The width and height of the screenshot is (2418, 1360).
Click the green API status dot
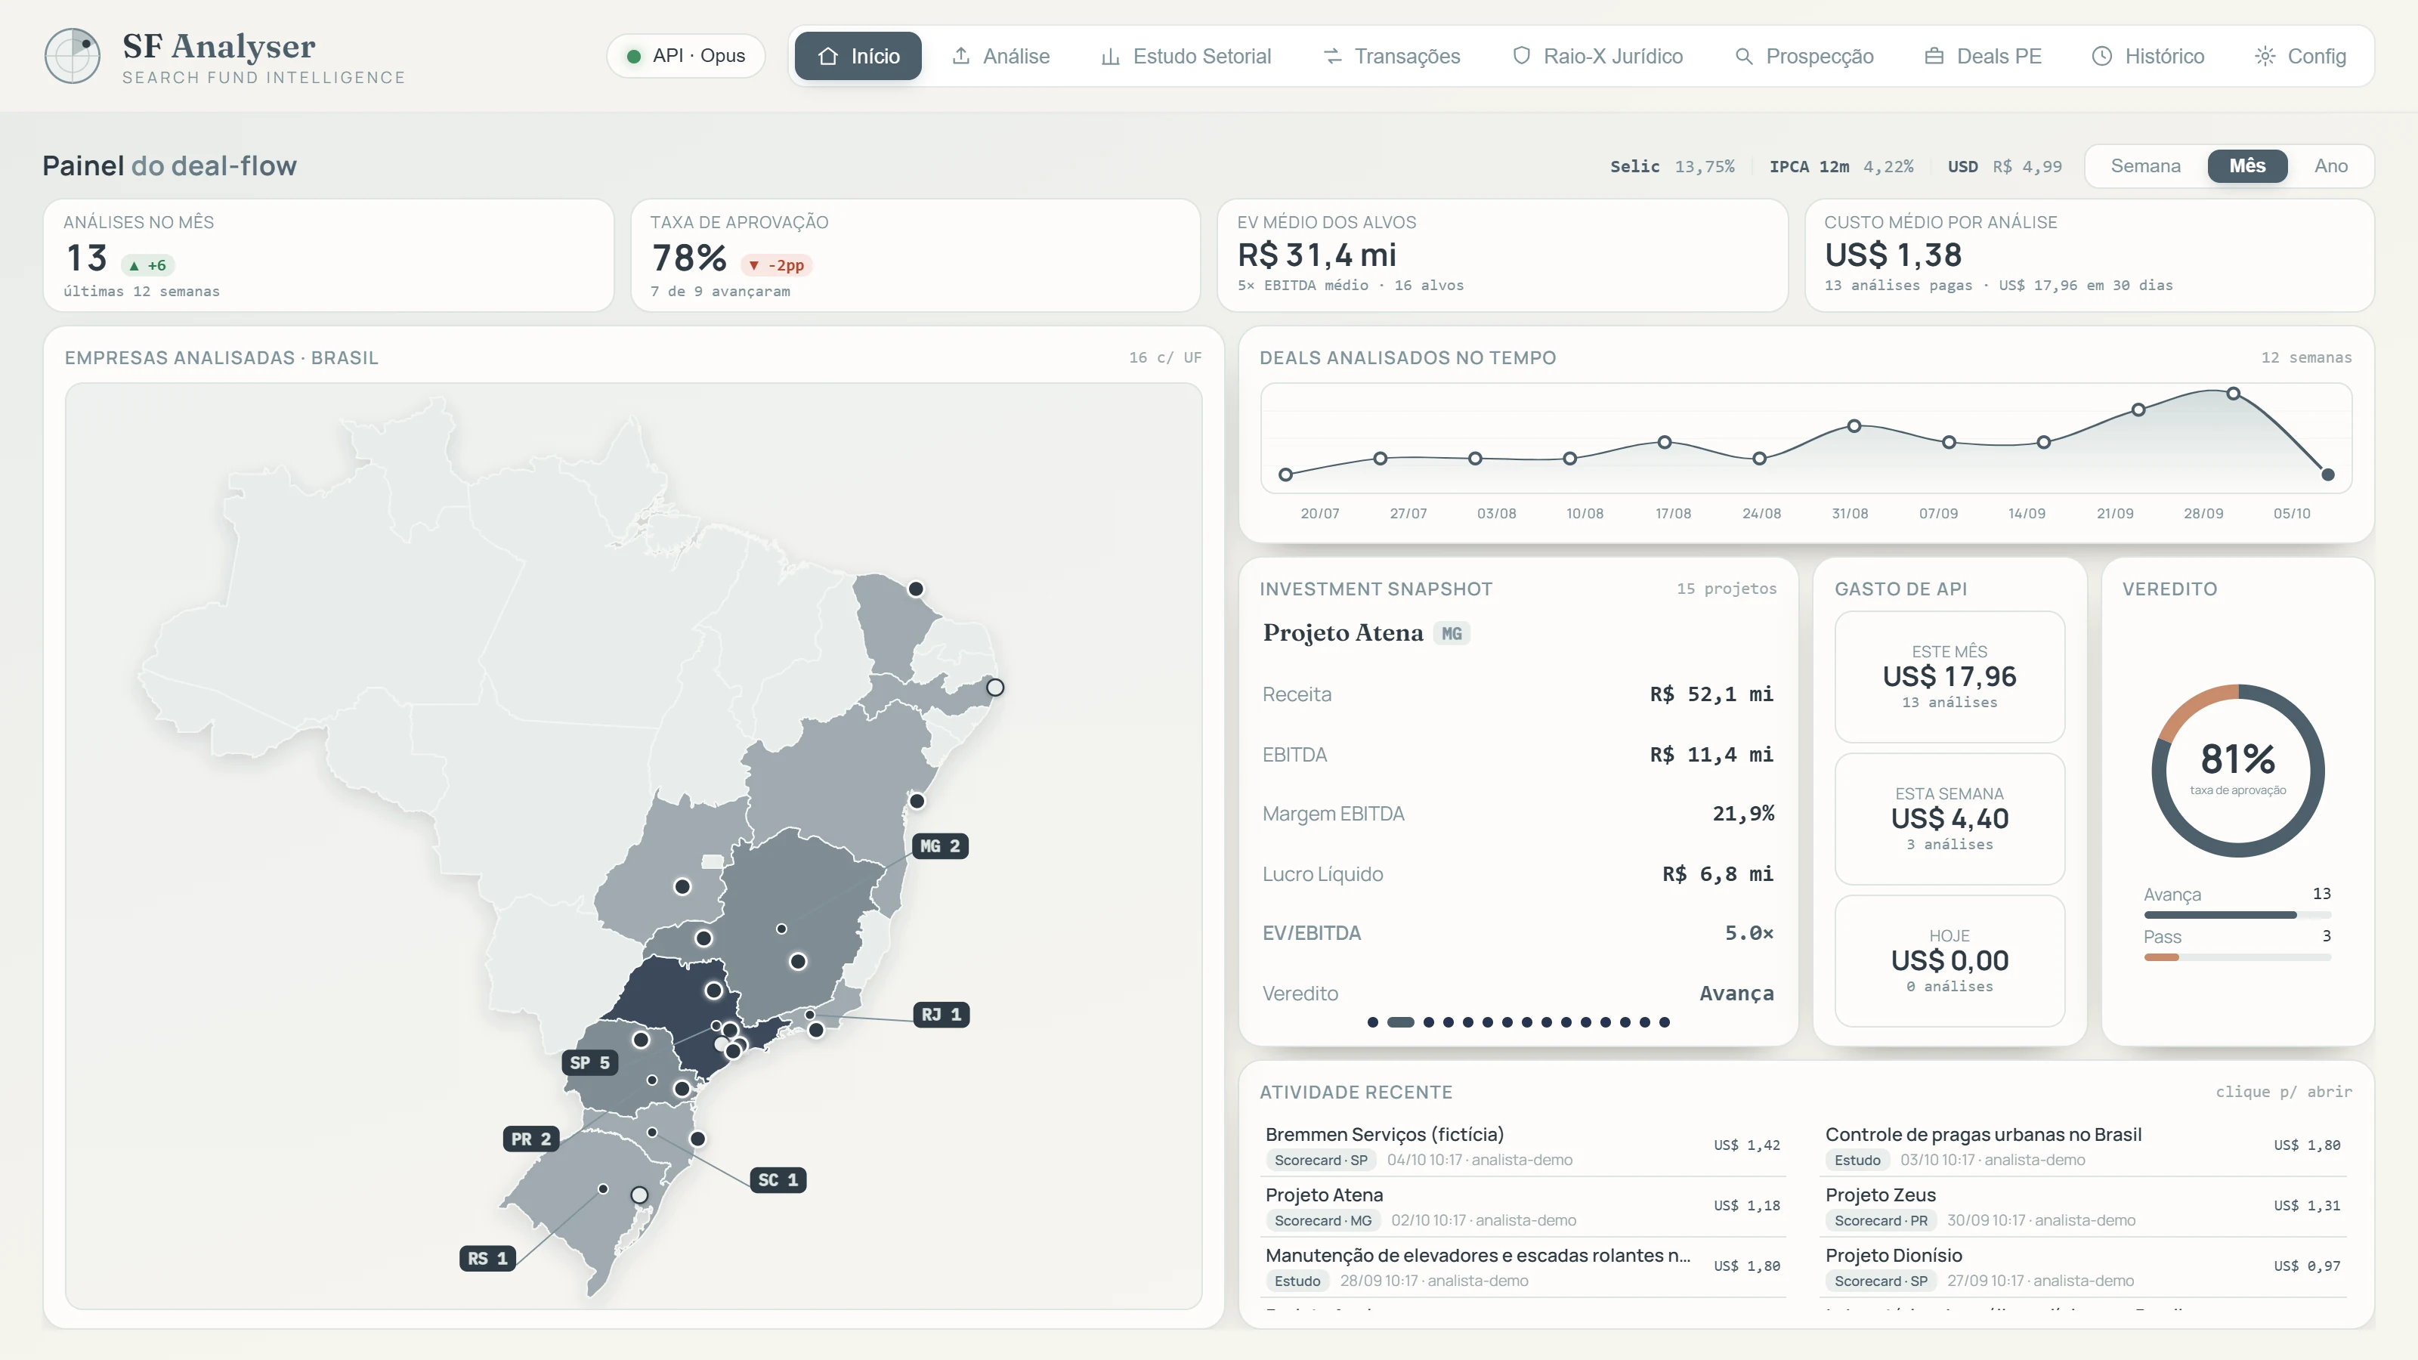634,57
